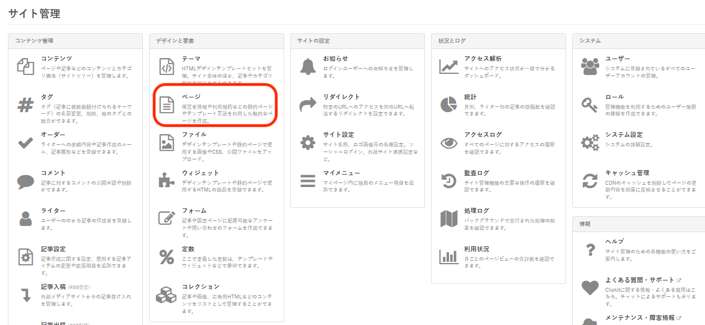
Task: Click the eye icon for アクセスログ
Action: [449, 143]
